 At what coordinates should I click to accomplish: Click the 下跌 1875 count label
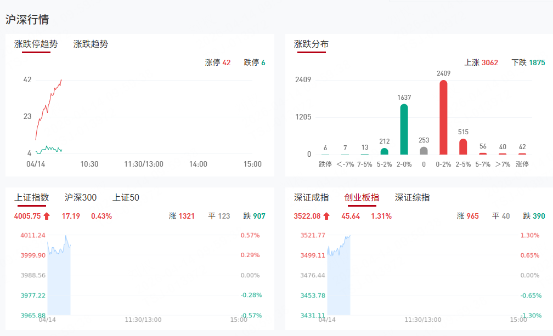pos(528,63)
